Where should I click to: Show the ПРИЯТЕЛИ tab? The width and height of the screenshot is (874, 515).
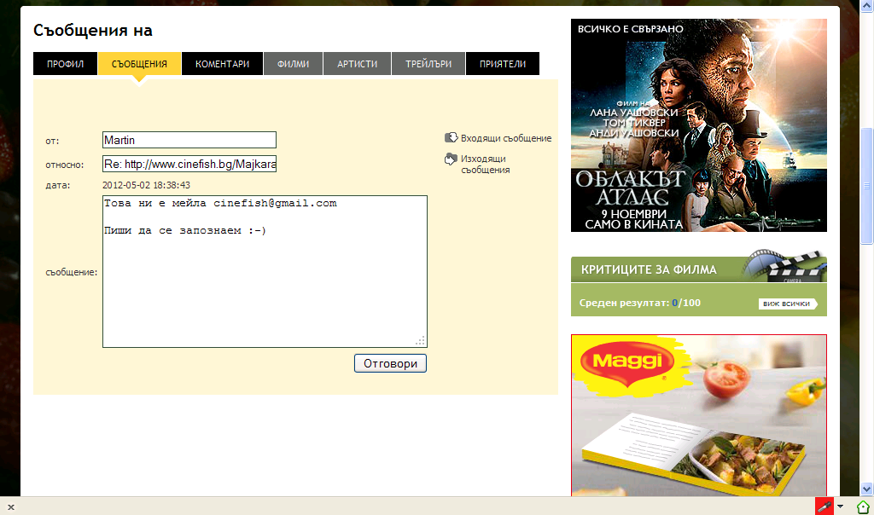tap(502, 64)
